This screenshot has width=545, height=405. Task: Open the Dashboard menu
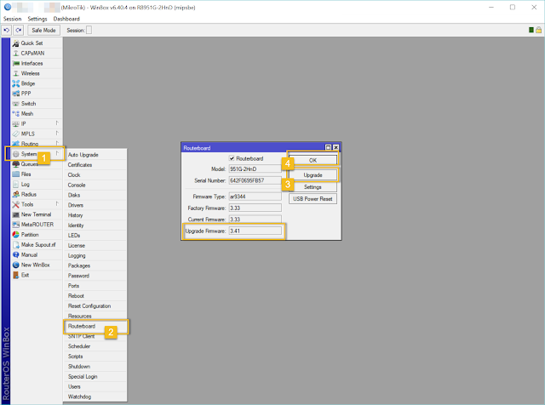(66, 19)
